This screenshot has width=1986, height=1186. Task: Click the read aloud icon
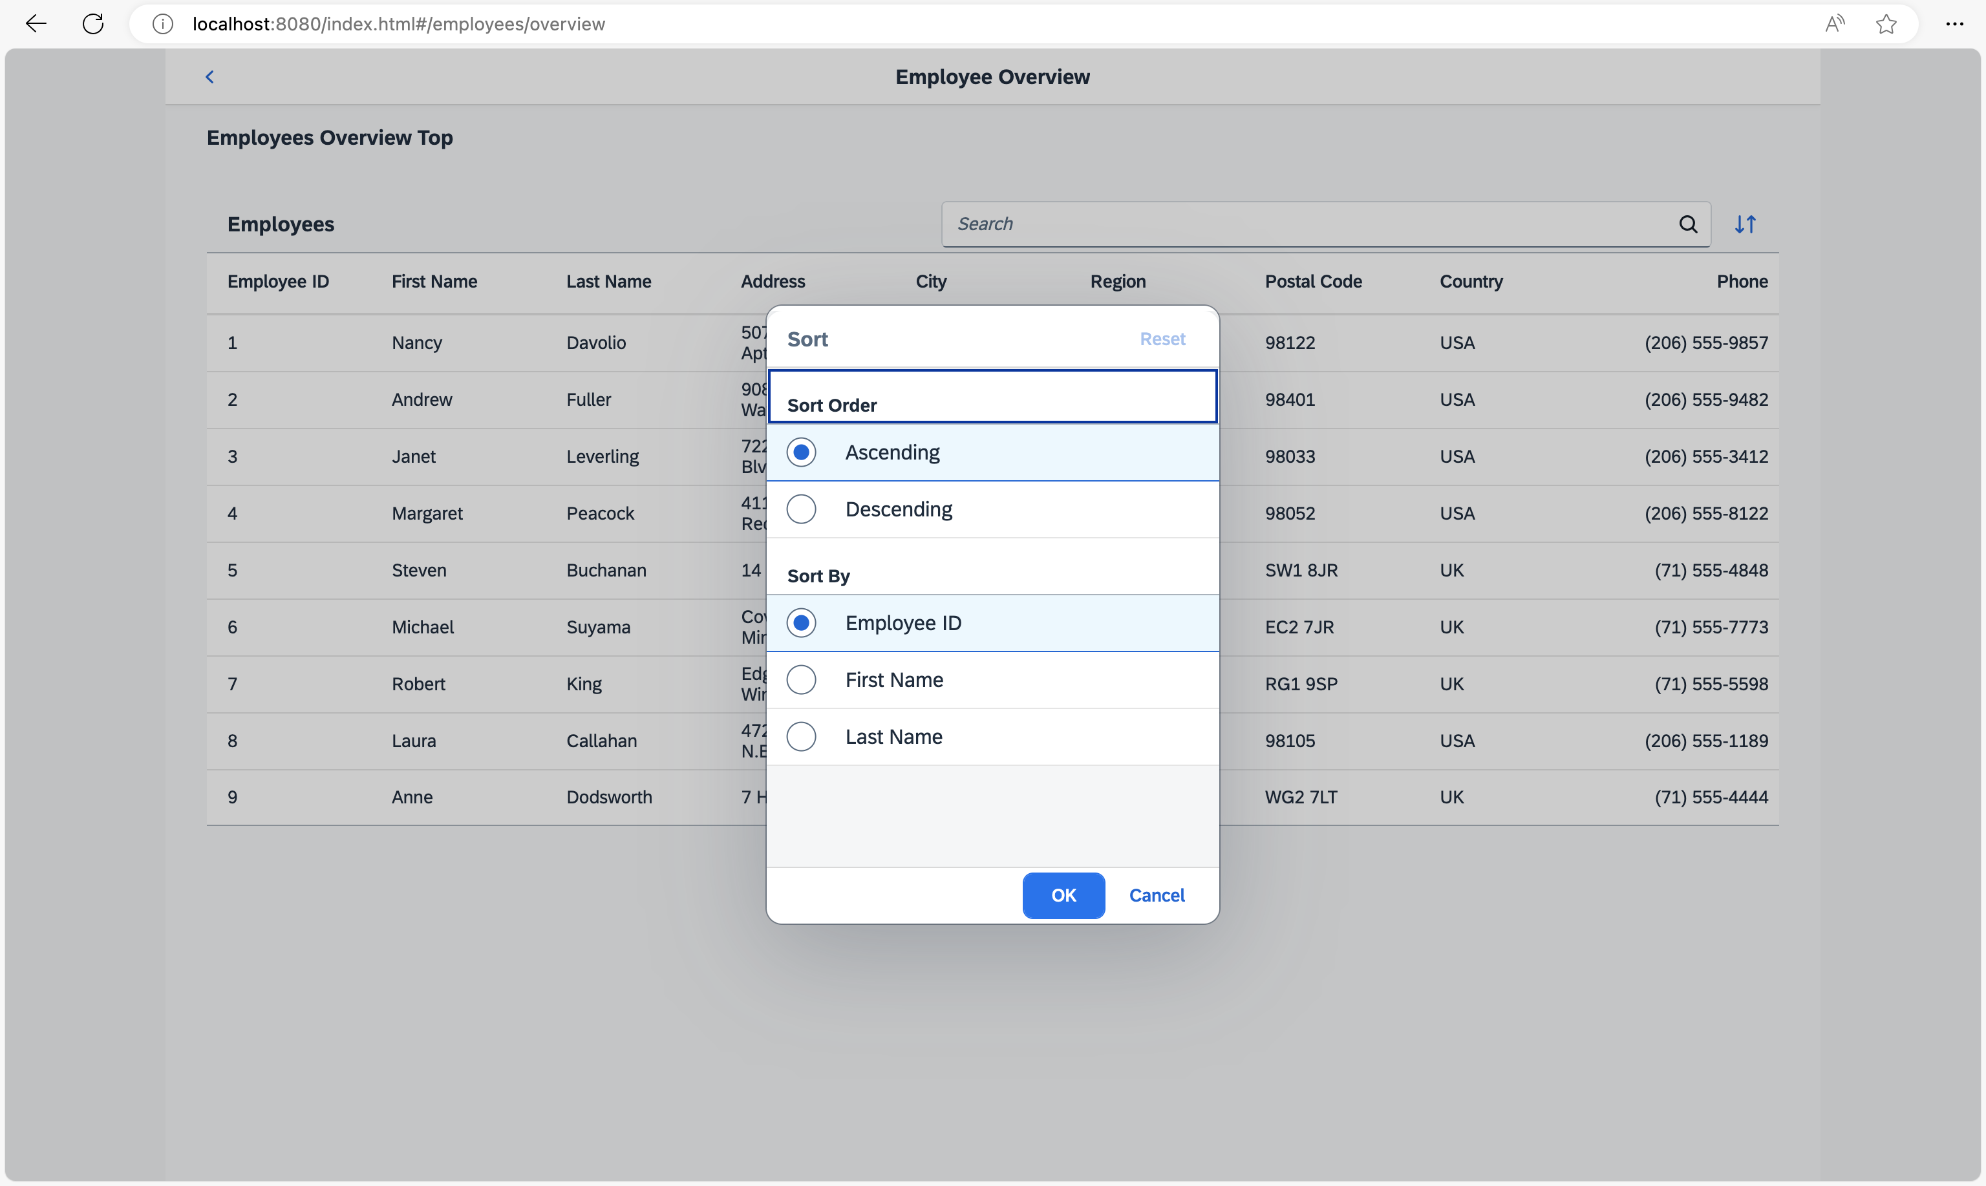[1835, 24]
